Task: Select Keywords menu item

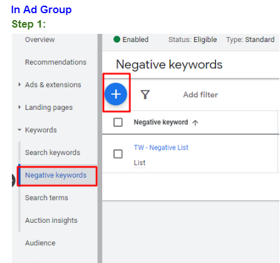Action: click(x=41, y=130)
